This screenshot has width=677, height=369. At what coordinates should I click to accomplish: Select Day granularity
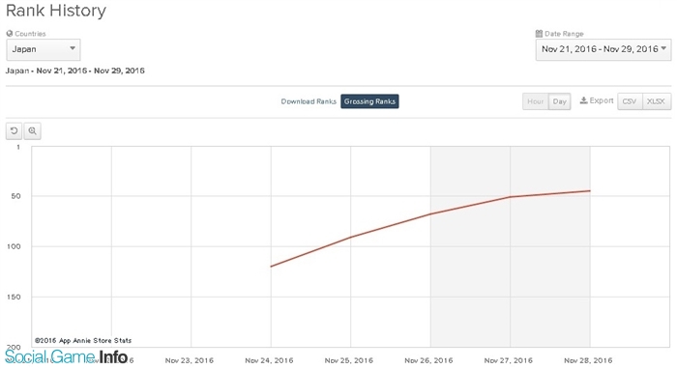(x=560, y=101)
